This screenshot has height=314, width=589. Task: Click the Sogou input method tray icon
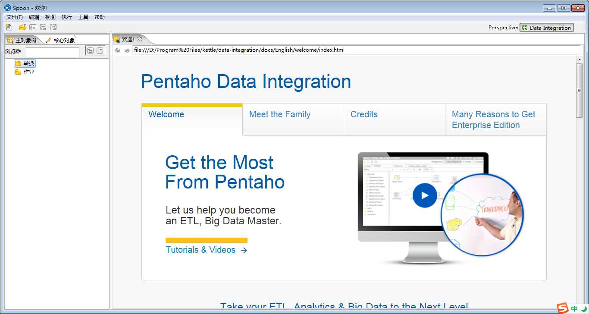point(563,308)
